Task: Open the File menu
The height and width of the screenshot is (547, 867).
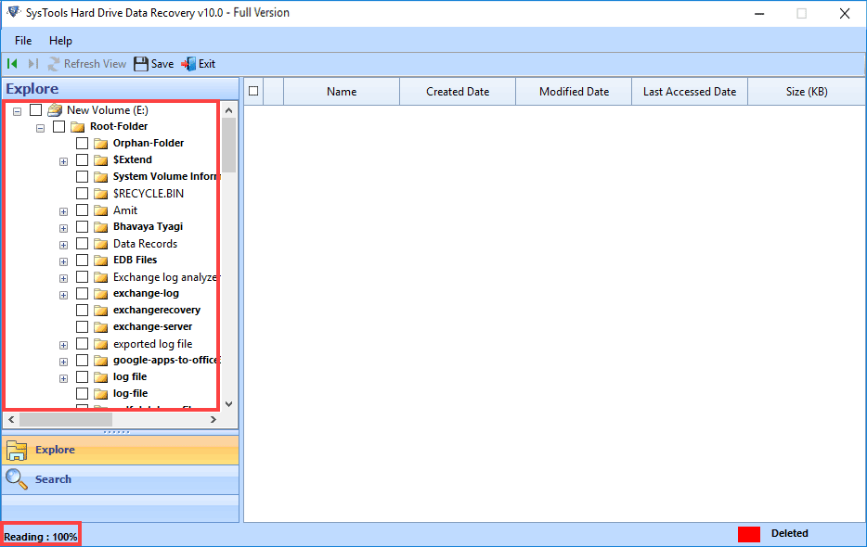Action: (23, 41)
